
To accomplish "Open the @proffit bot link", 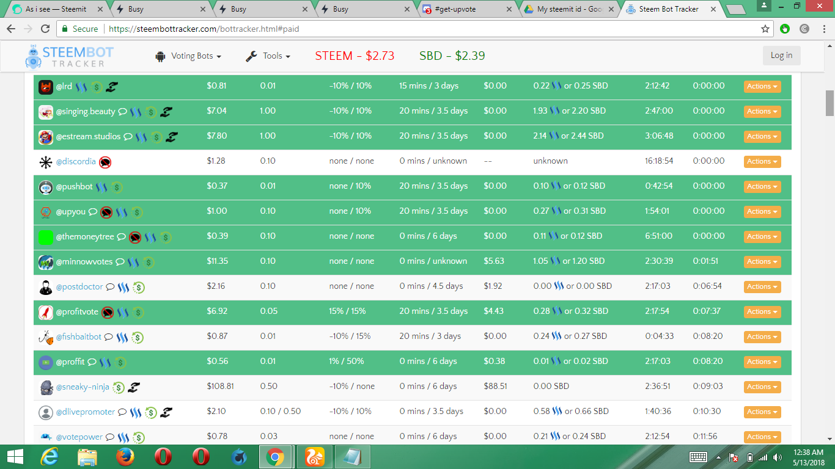I will tap(70, 362).
